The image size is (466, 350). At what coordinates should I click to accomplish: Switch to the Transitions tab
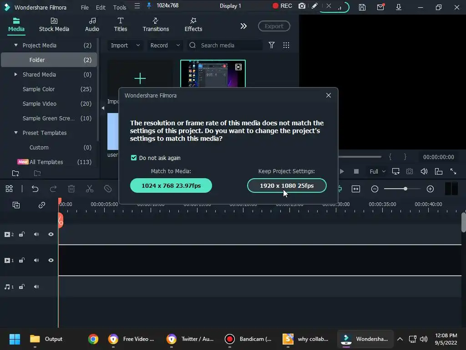pyautogui.click(x=156, y=25)
